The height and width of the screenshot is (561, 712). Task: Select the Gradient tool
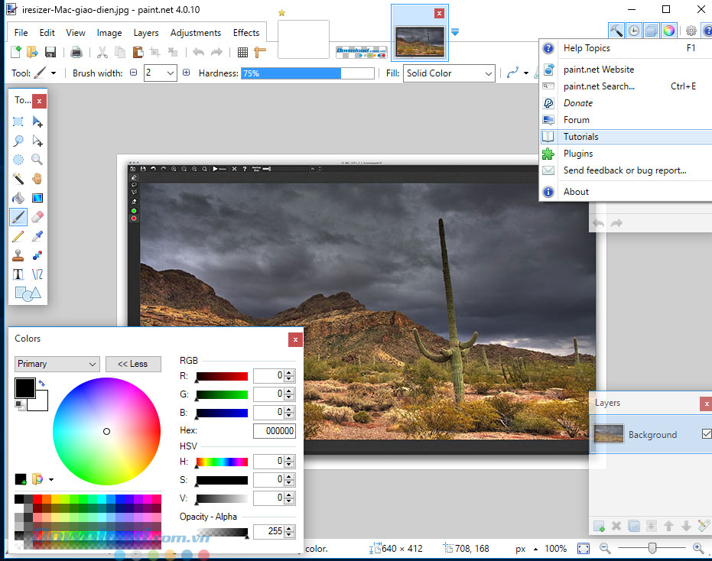tap(37, 198)
